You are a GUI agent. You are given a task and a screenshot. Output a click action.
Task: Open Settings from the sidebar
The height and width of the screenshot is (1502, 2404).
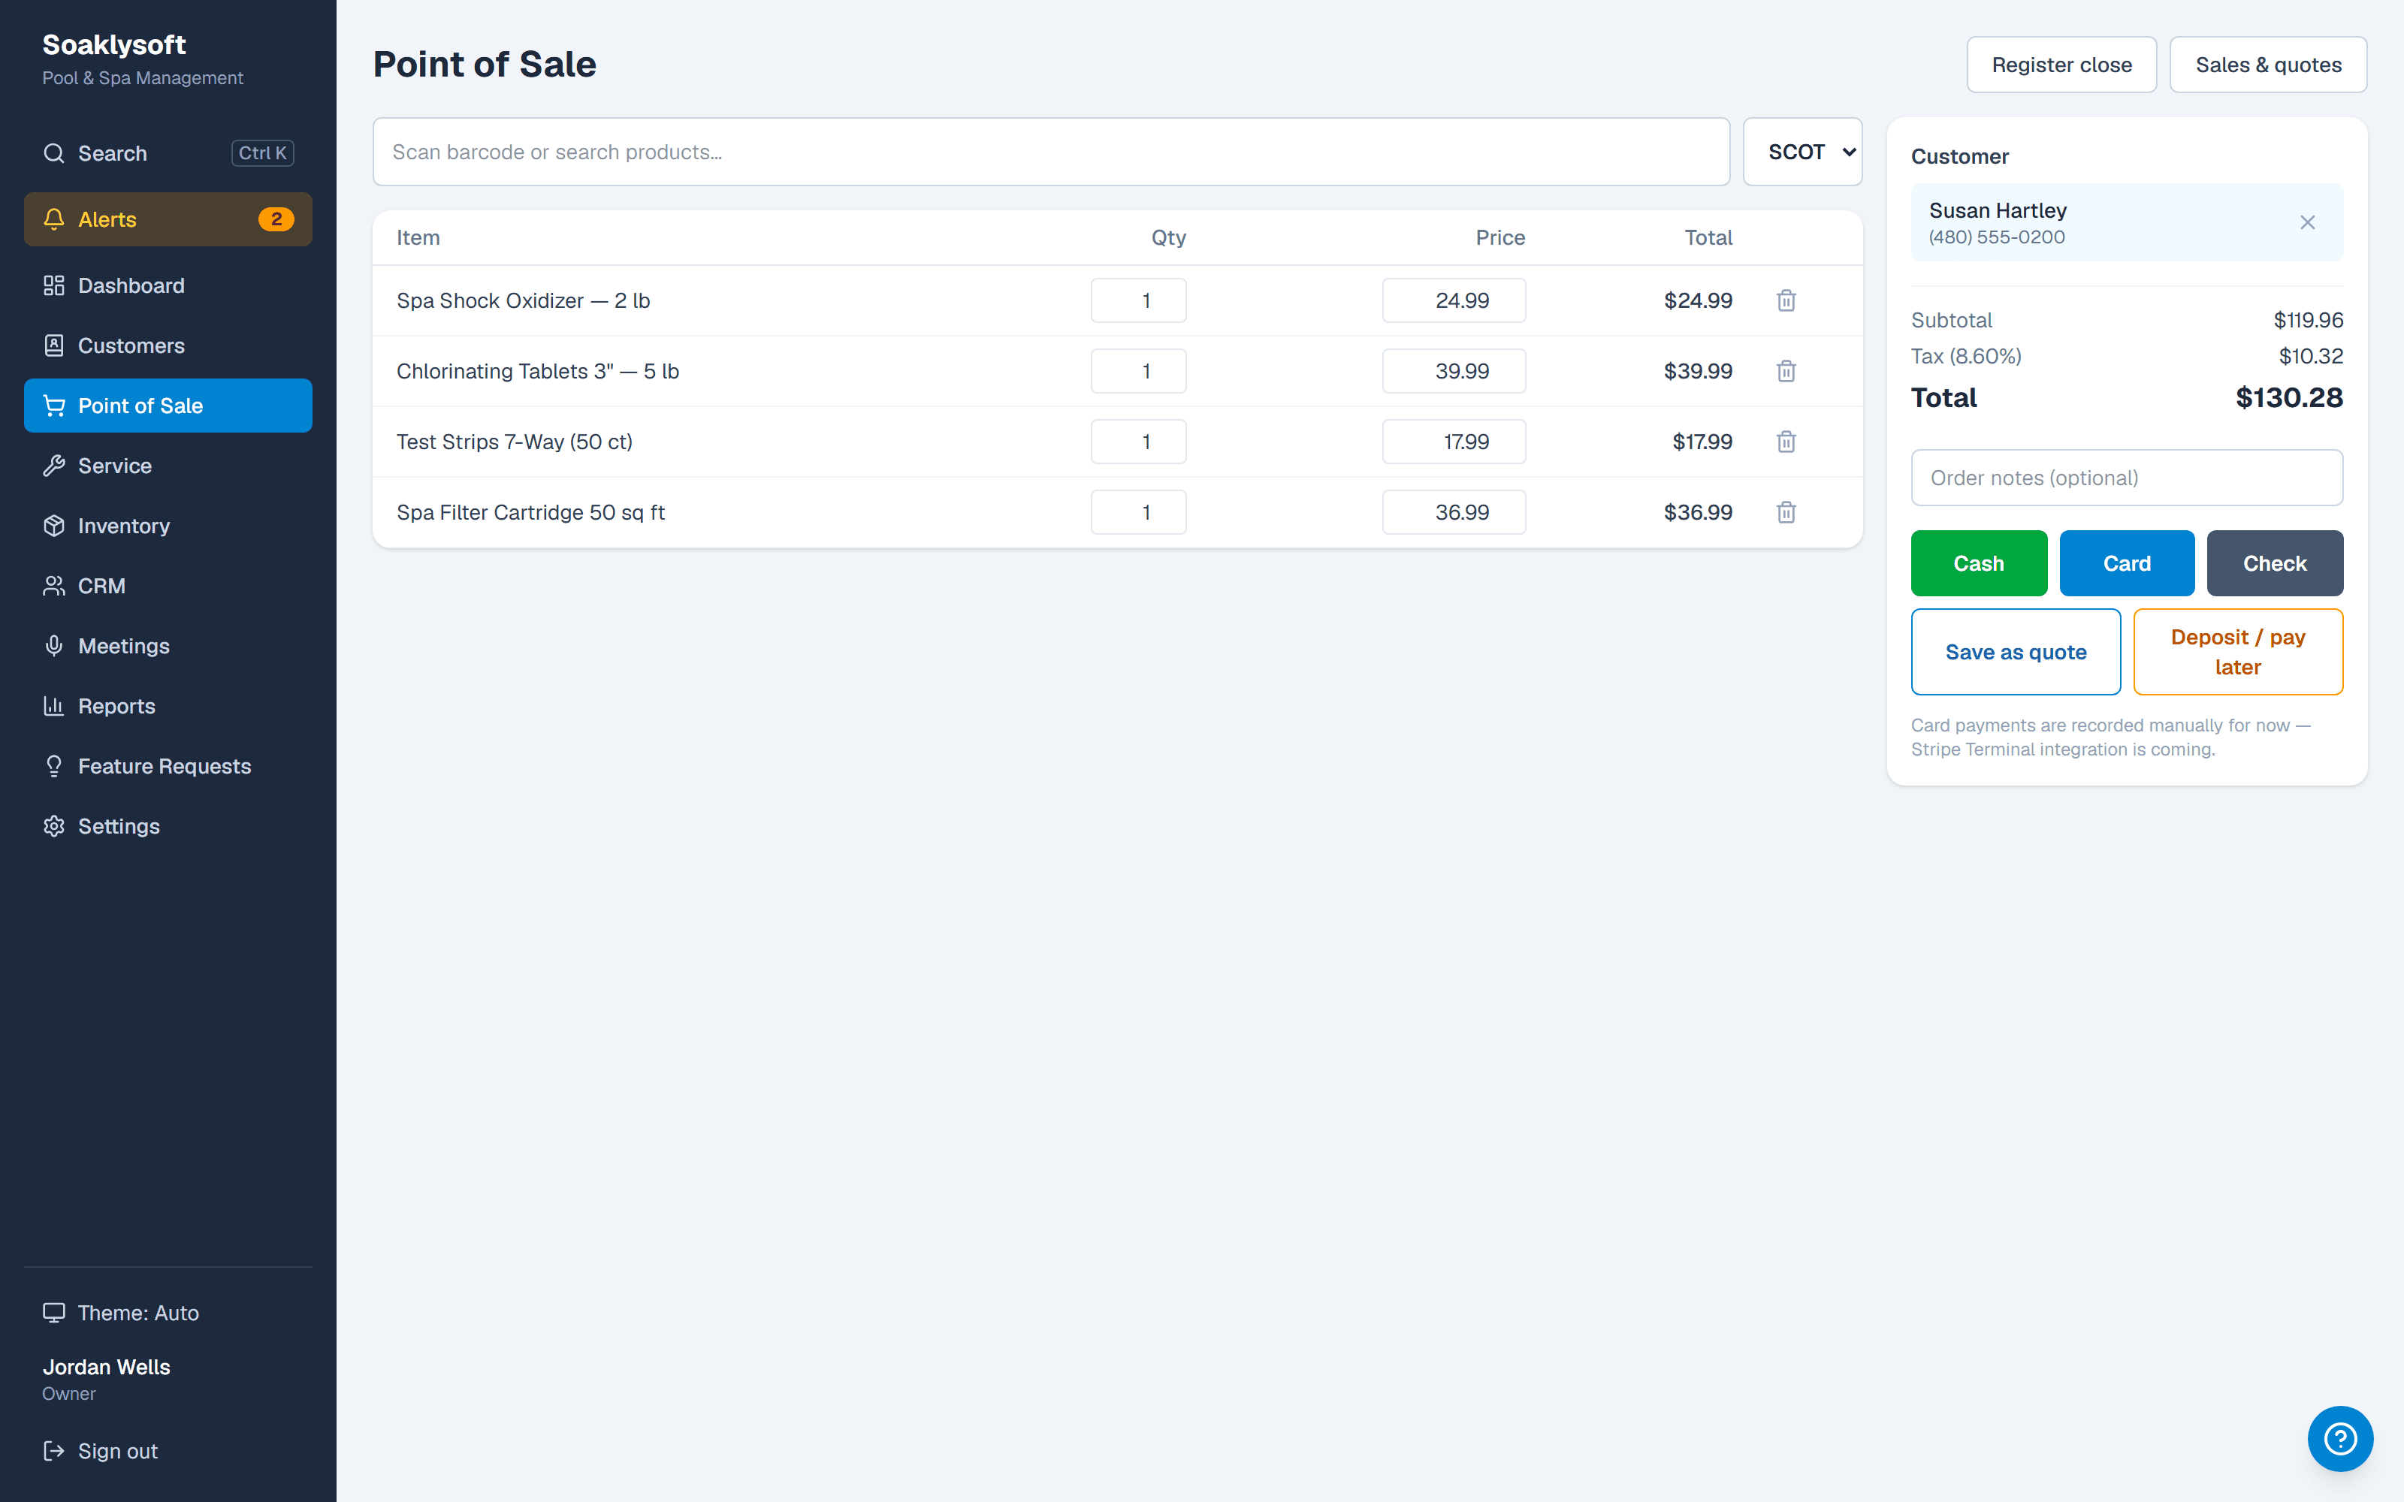coord(168,827)
